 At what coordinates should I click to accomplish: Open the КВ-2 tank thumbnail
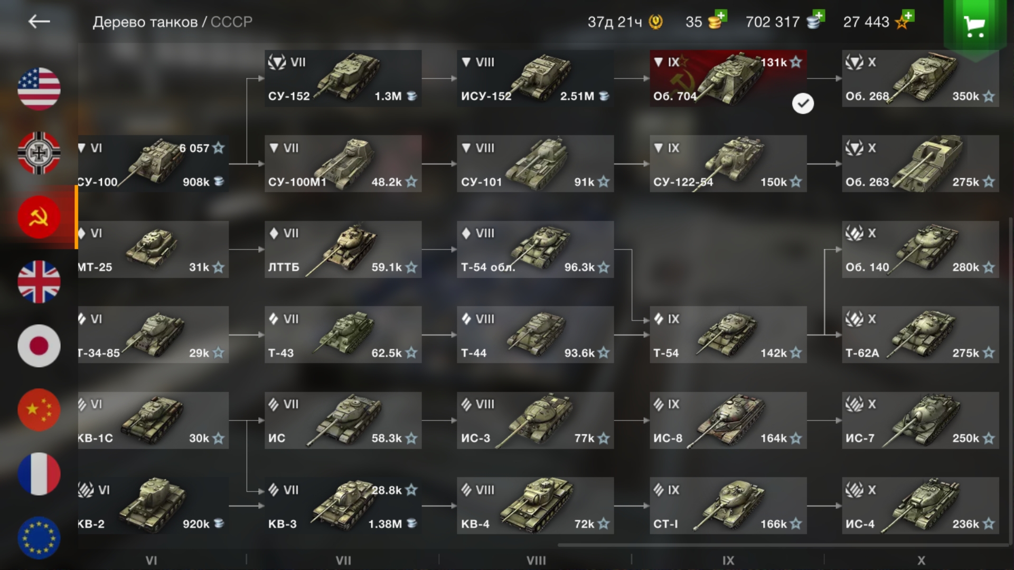click(x=153, y=506)
